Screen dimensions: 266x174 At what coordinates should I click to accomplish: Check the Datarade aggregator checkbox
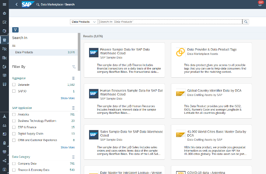point(14,85)
